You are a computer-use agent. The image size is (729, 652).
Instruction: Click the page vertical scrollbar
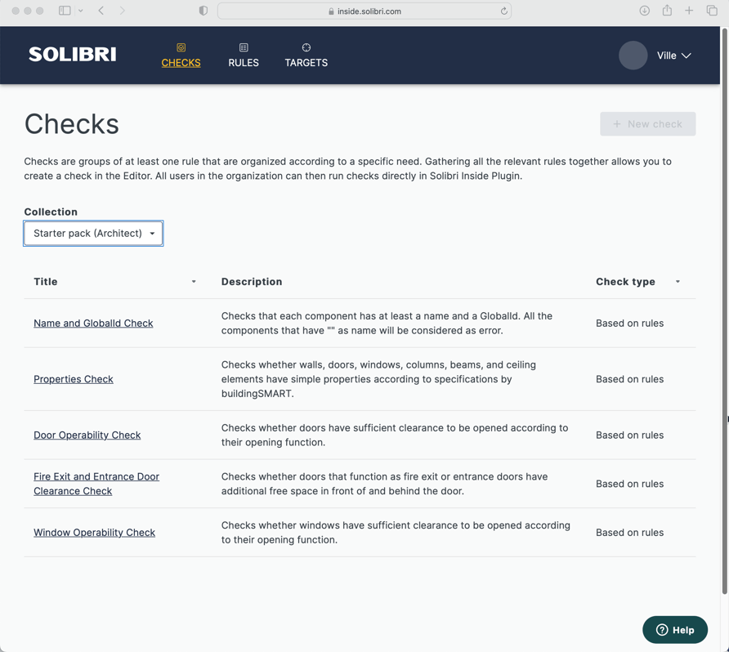[x=724, y=311]
